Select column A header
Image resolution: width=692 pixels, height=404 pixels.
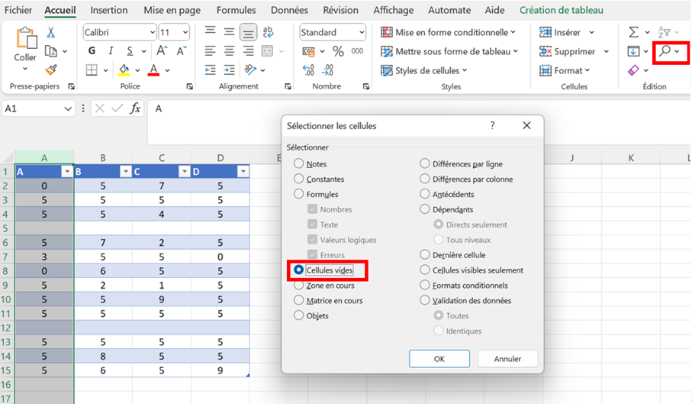(x=44, y=157)
